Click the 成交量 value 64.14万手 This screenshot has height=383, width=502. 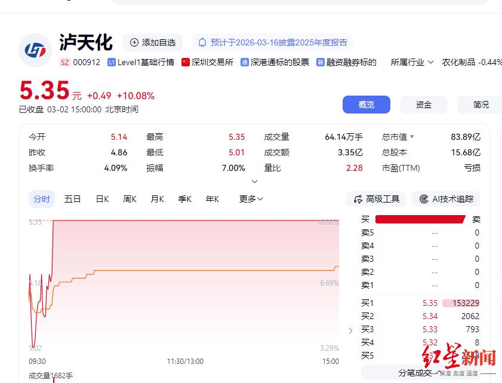(344, 137)
